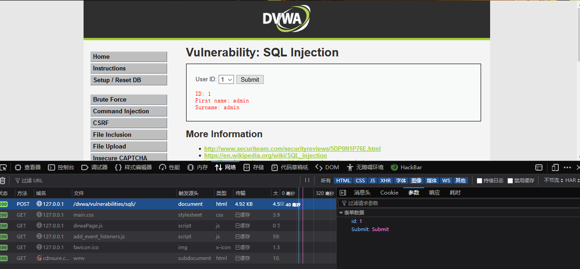Screen dimensions: 580x269
Task: Toggle the 字体 request filter
Action: click(401, 181)
